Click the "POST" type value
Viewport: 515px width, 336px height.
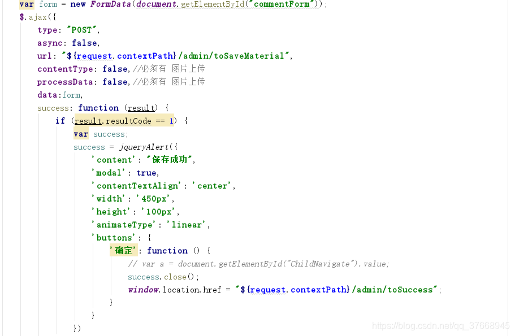pos(83,30)
